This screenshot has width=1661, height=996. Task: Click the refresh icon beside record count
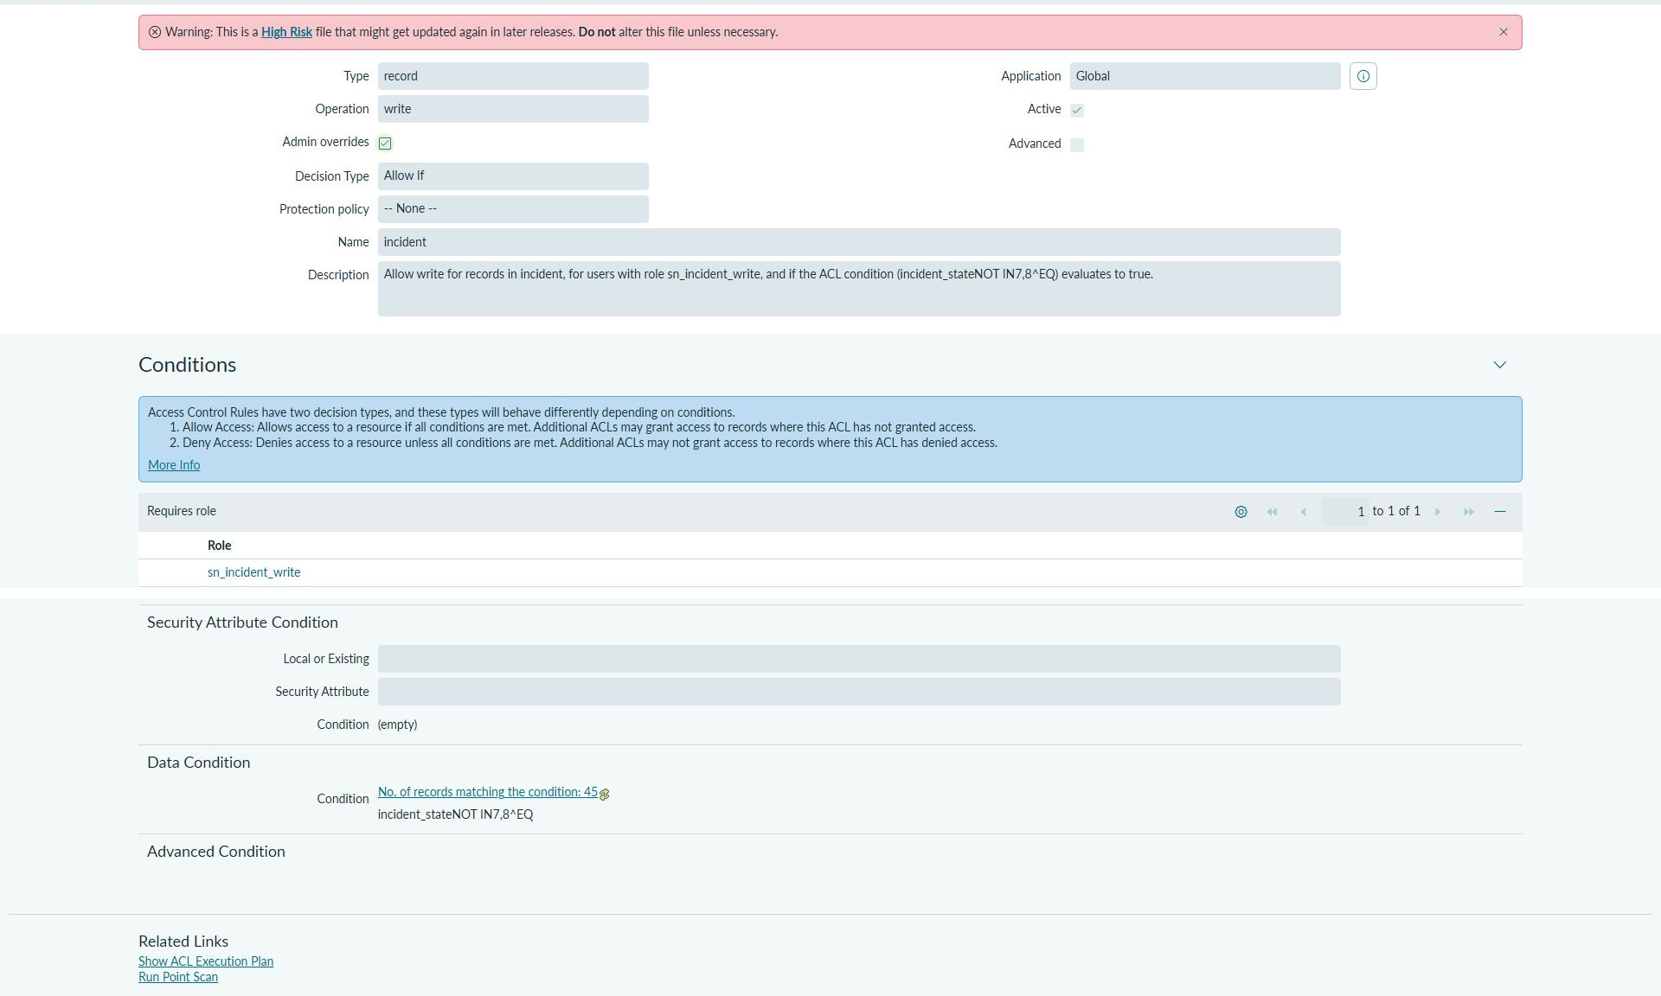tap(604, 794)
